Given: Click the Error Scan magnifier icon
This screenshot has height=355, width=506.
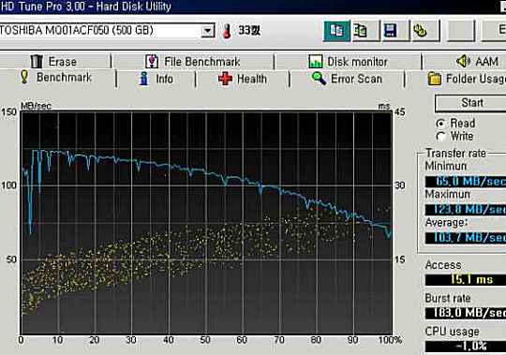Looking at the screenshot, I should pos(319,79).
